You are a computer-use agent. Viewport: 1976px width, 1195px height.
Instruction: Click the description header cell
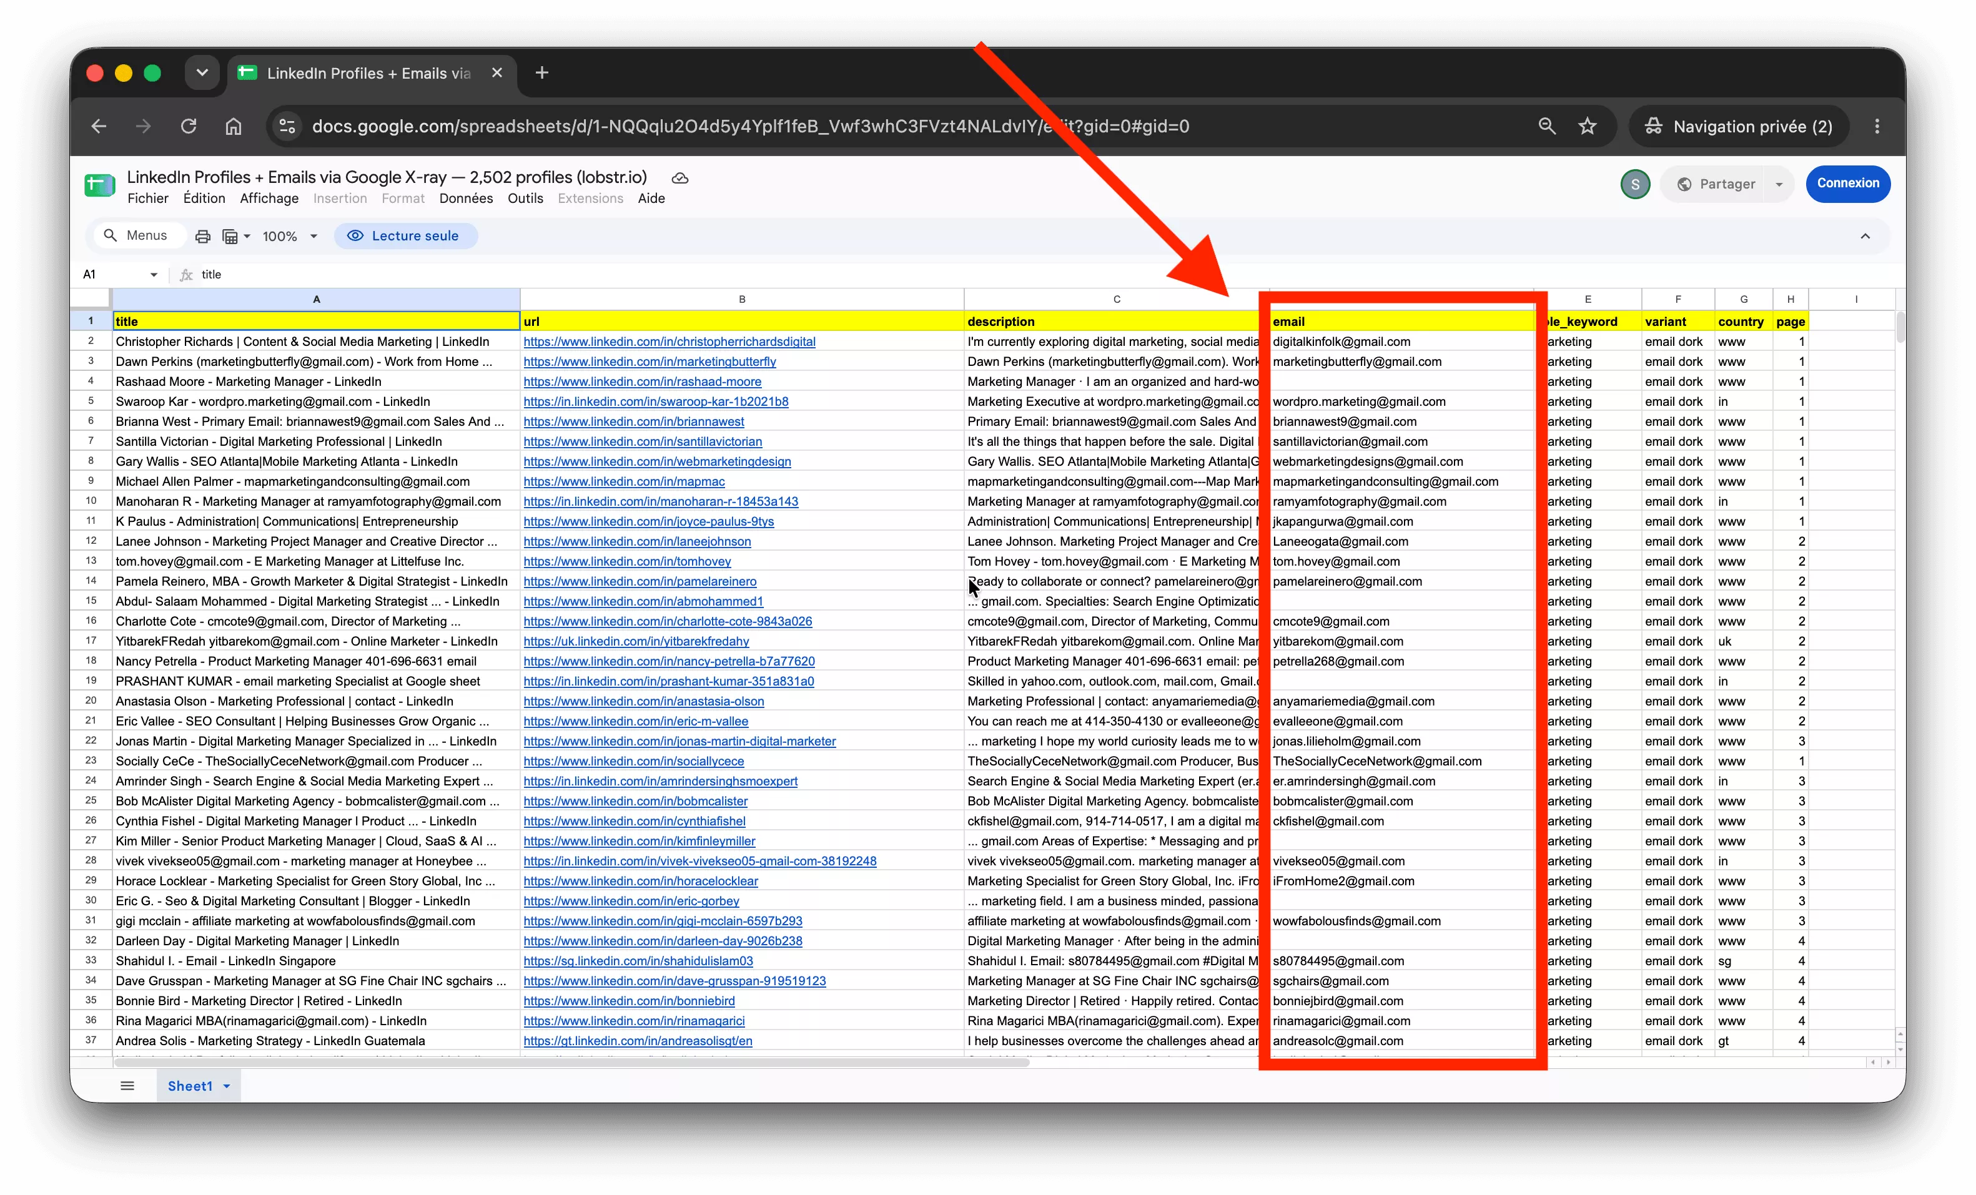1112,322
